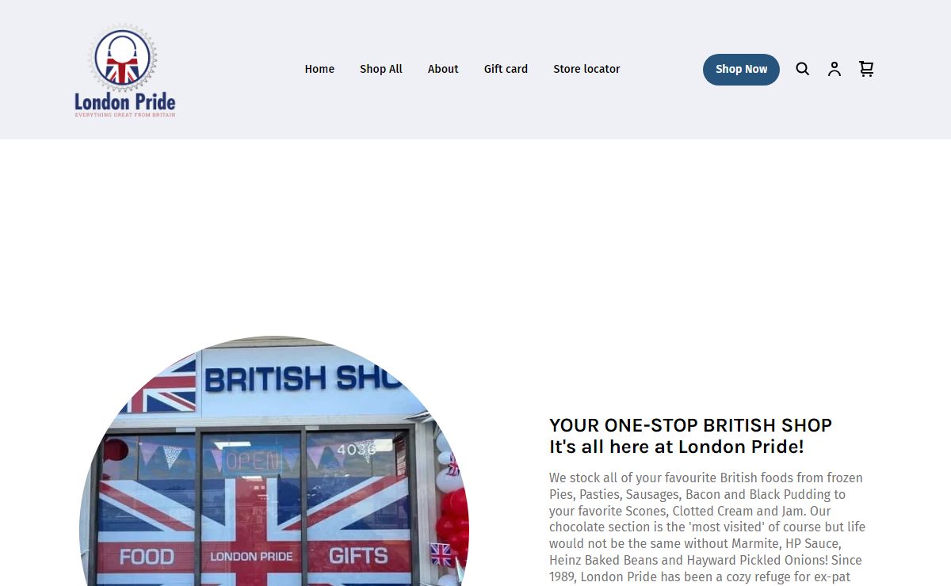
Task: Click the 'It's all here at London Pride!' subheading
Action: (676, 447)
